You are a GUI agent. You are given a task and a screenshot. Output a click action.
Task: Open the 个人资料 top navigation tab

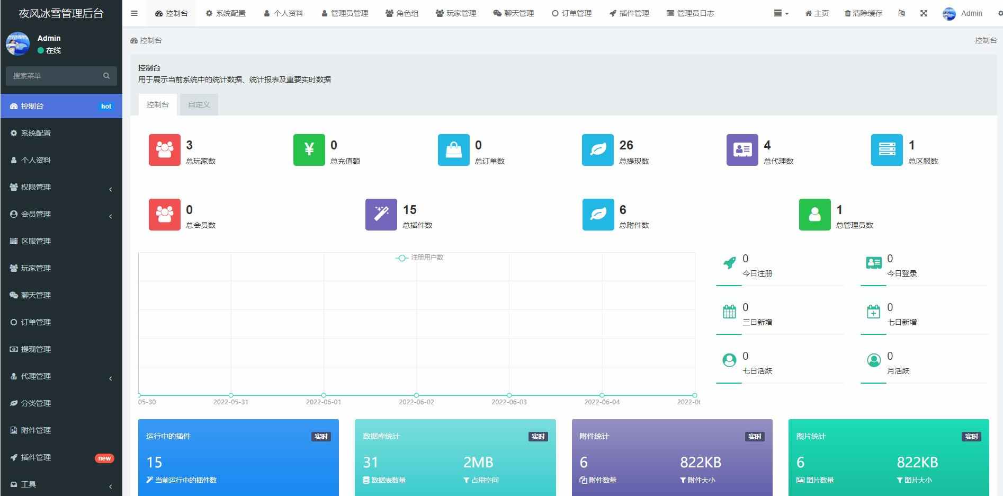(283, 13)
